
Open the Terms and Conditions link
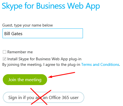[x=100, y=64]
